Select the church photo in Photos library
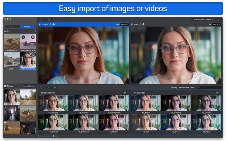The height and width of the screenshot is (141, 226). [28, 113]
